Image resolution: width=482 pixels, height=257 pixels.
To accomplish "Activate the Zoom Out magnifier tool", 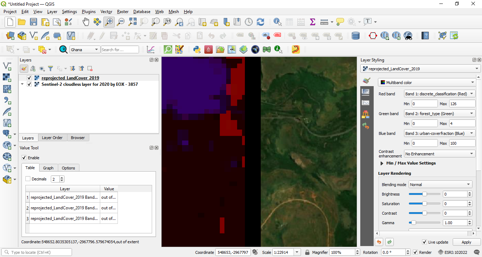I will point(121,22).
